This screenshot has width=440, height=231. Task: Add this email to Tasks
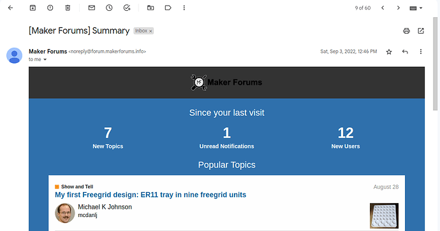(127, 8)
